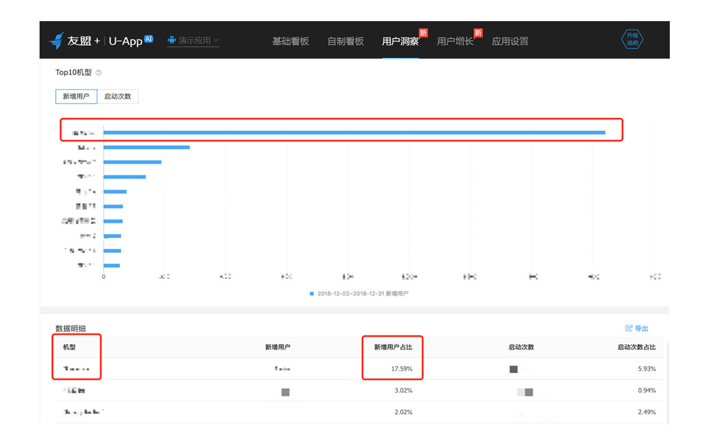This screenshot has width=708, height=439.
Task: Select the 新增用户 toggle option
Action: pos(76,96)
